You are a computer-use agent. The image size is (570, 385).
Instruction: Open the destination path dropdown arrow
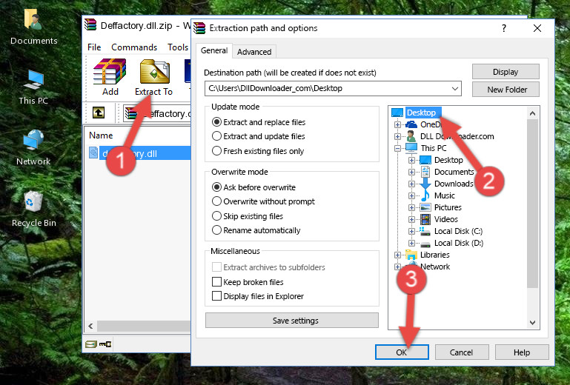455,89
